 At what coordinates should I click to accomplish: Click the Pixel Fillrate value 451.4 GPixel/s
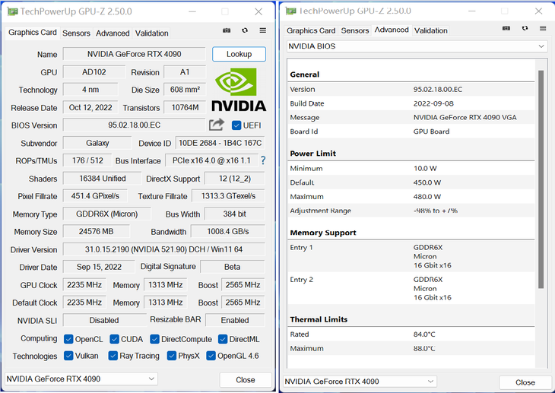coord(95,196)
